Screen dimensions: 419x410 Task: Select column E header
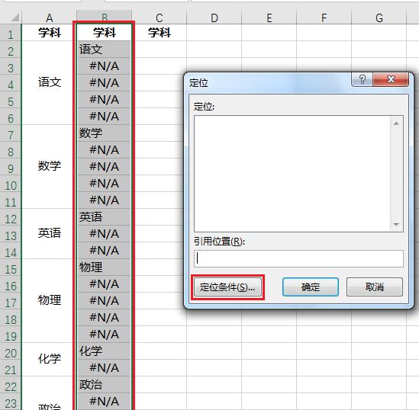(x=269, y=18)
